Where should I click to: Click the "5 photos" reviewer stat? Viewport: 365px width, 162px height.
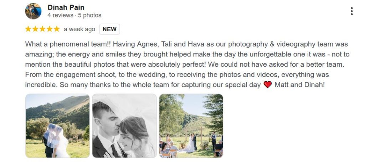coord(89,15)
